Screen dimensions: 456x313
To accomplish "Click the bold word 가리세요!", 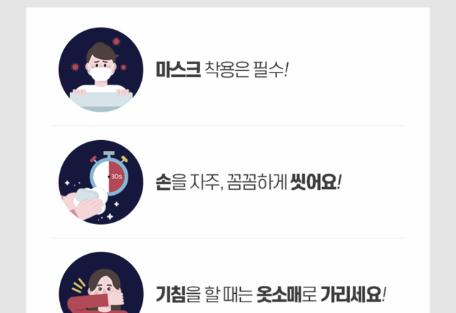I will [353, 294].
